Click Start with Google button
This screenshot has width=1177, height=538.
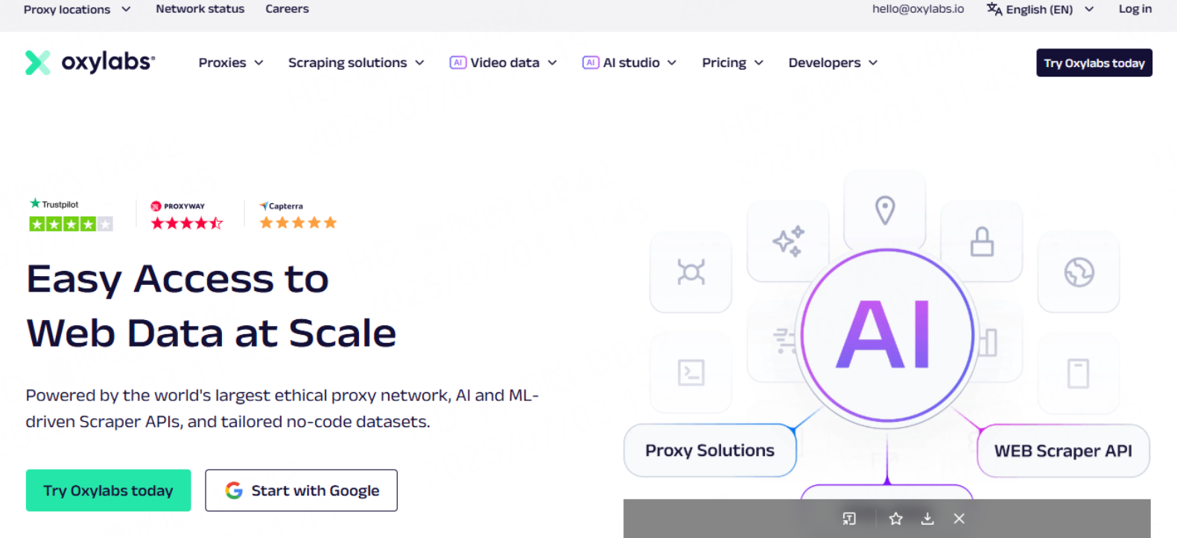click(x=301, y=490)
